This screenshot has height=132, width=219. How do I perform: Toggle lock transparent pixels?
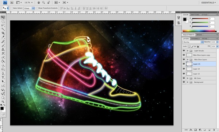coord(189,46)
